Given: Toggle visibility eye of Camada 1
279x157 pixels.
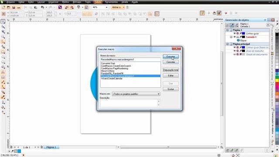Looking at the screenshot, I should 235,37.
